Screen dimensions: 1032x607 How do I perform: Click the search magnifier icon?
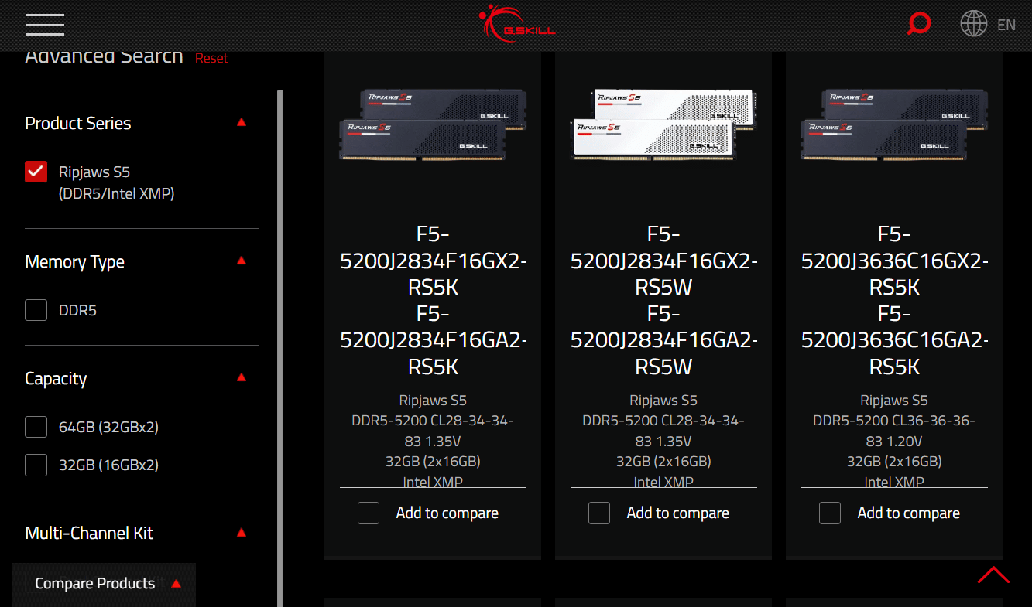pos(919,23)
